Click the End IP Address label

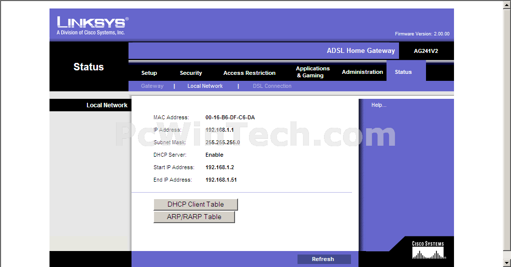tap(172, 180)
